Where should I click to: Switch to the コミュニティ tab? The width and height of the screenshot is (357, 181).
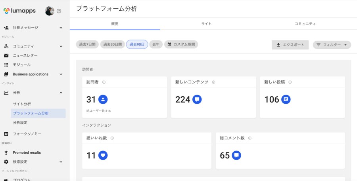[305, 24]
